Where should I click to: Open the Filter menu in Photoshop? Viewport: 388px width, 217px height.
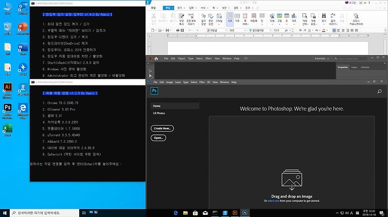coord(202,82)
